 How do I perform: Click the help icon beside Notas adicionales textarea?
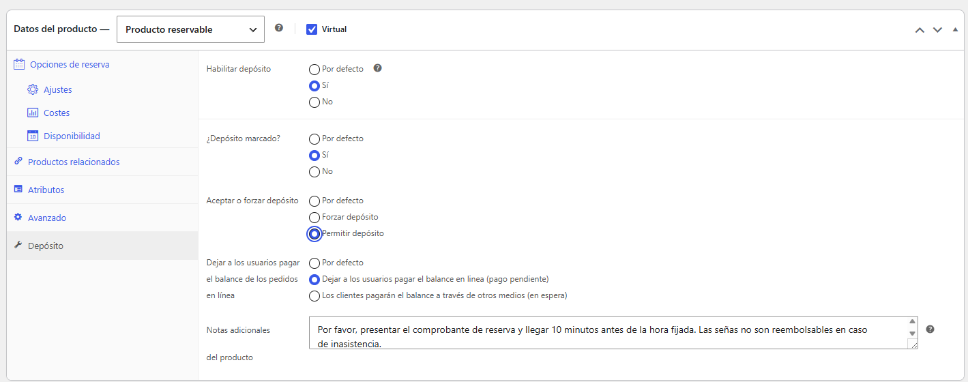click(x=930, y=329)
